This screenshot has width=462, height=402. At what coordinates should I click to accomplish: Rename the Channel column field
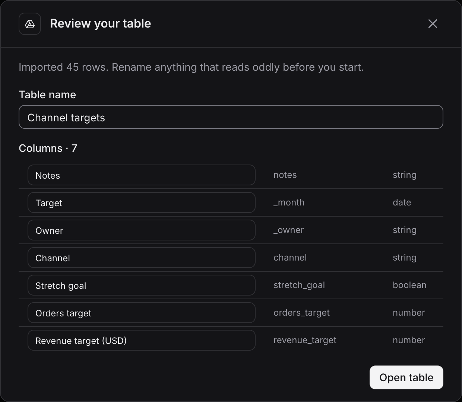pyautogui.click(x=142, y=258)
